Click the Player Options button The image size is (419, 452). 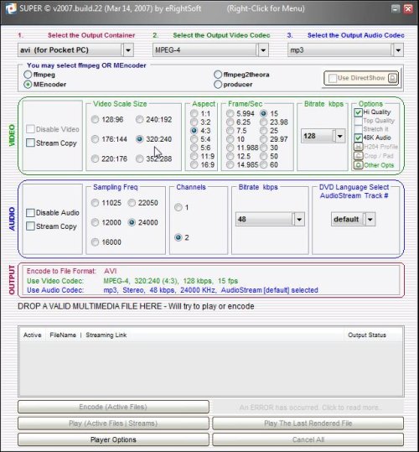click(x=113, y=440)
